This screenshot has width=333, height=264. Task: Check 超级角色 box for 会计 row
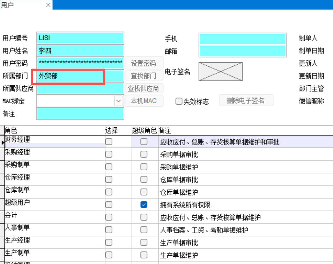click(x=144, y=217)
